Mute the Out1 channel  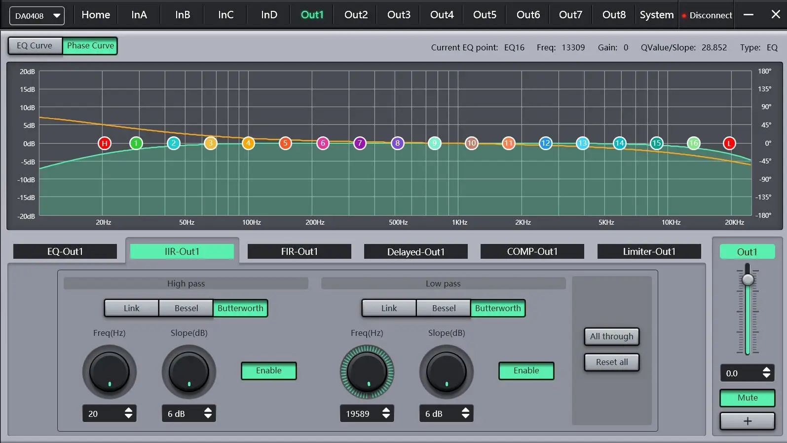[747, 398]
